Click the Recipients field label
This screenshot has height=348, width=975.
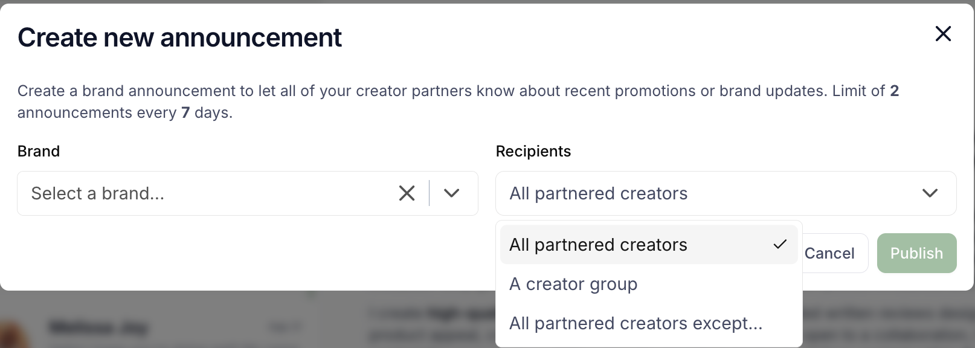tap(533, 151)
